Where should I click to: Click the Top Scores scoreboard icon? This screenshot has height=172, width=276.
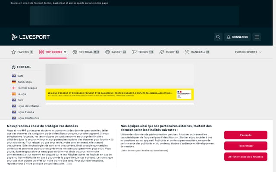tap(41, 52)
